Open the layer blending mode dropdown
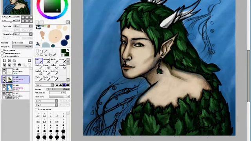This screenshot has height=141, width=251. click(23, 43)
